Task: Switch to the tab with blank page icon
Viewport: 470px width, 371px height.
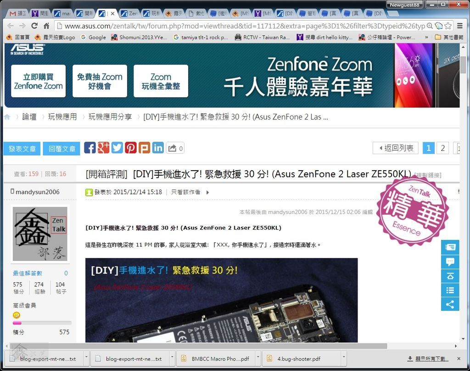Action: click(x=196, y=13)
